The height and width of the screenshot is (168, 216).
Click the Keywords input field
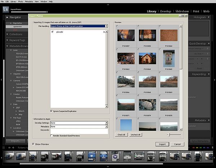click(x=79, y=131)
